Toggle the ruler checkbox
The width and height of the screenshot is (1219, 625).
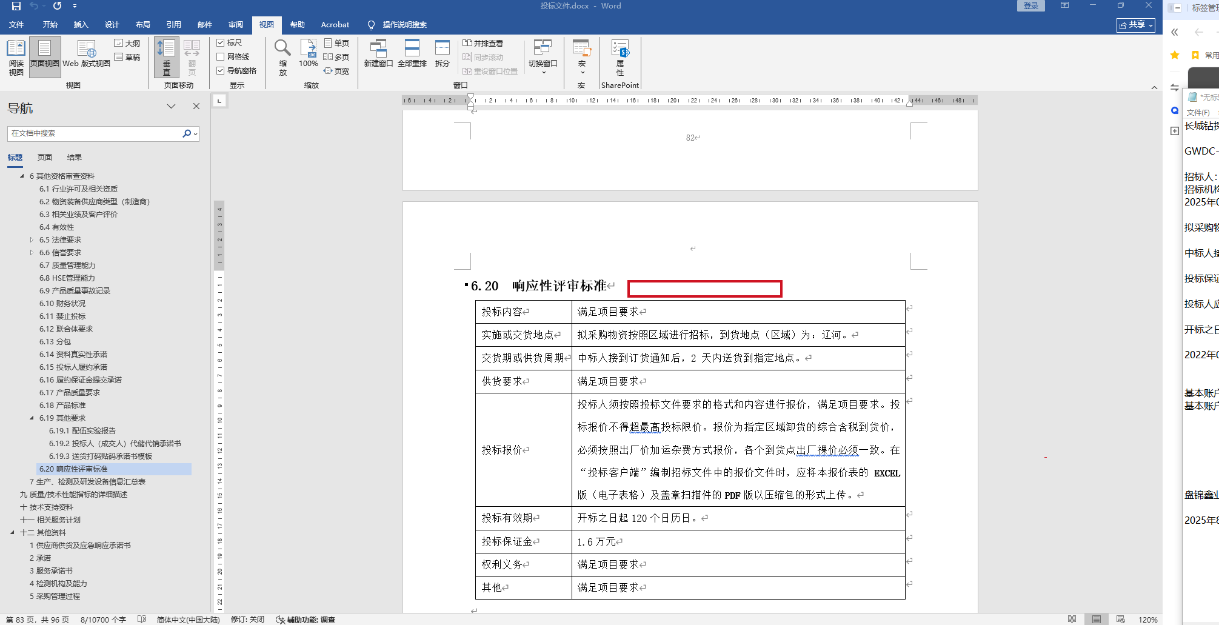point(221,43)
